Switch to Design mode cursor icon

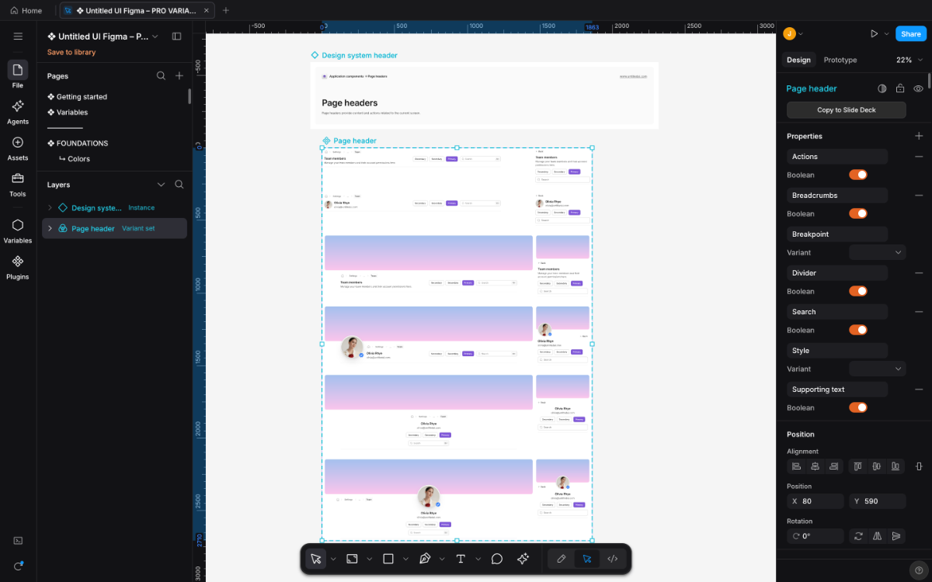click(587, 559)
